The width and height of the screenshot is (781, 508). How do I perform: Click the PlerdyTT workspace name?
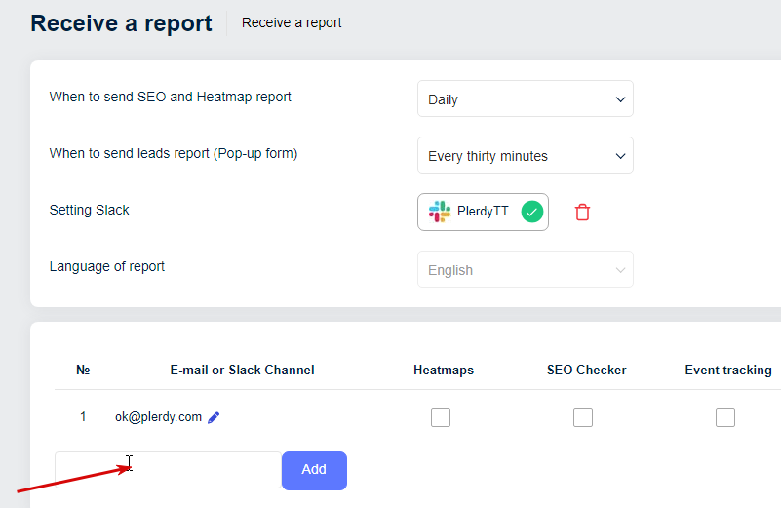(x=483, y=212)
